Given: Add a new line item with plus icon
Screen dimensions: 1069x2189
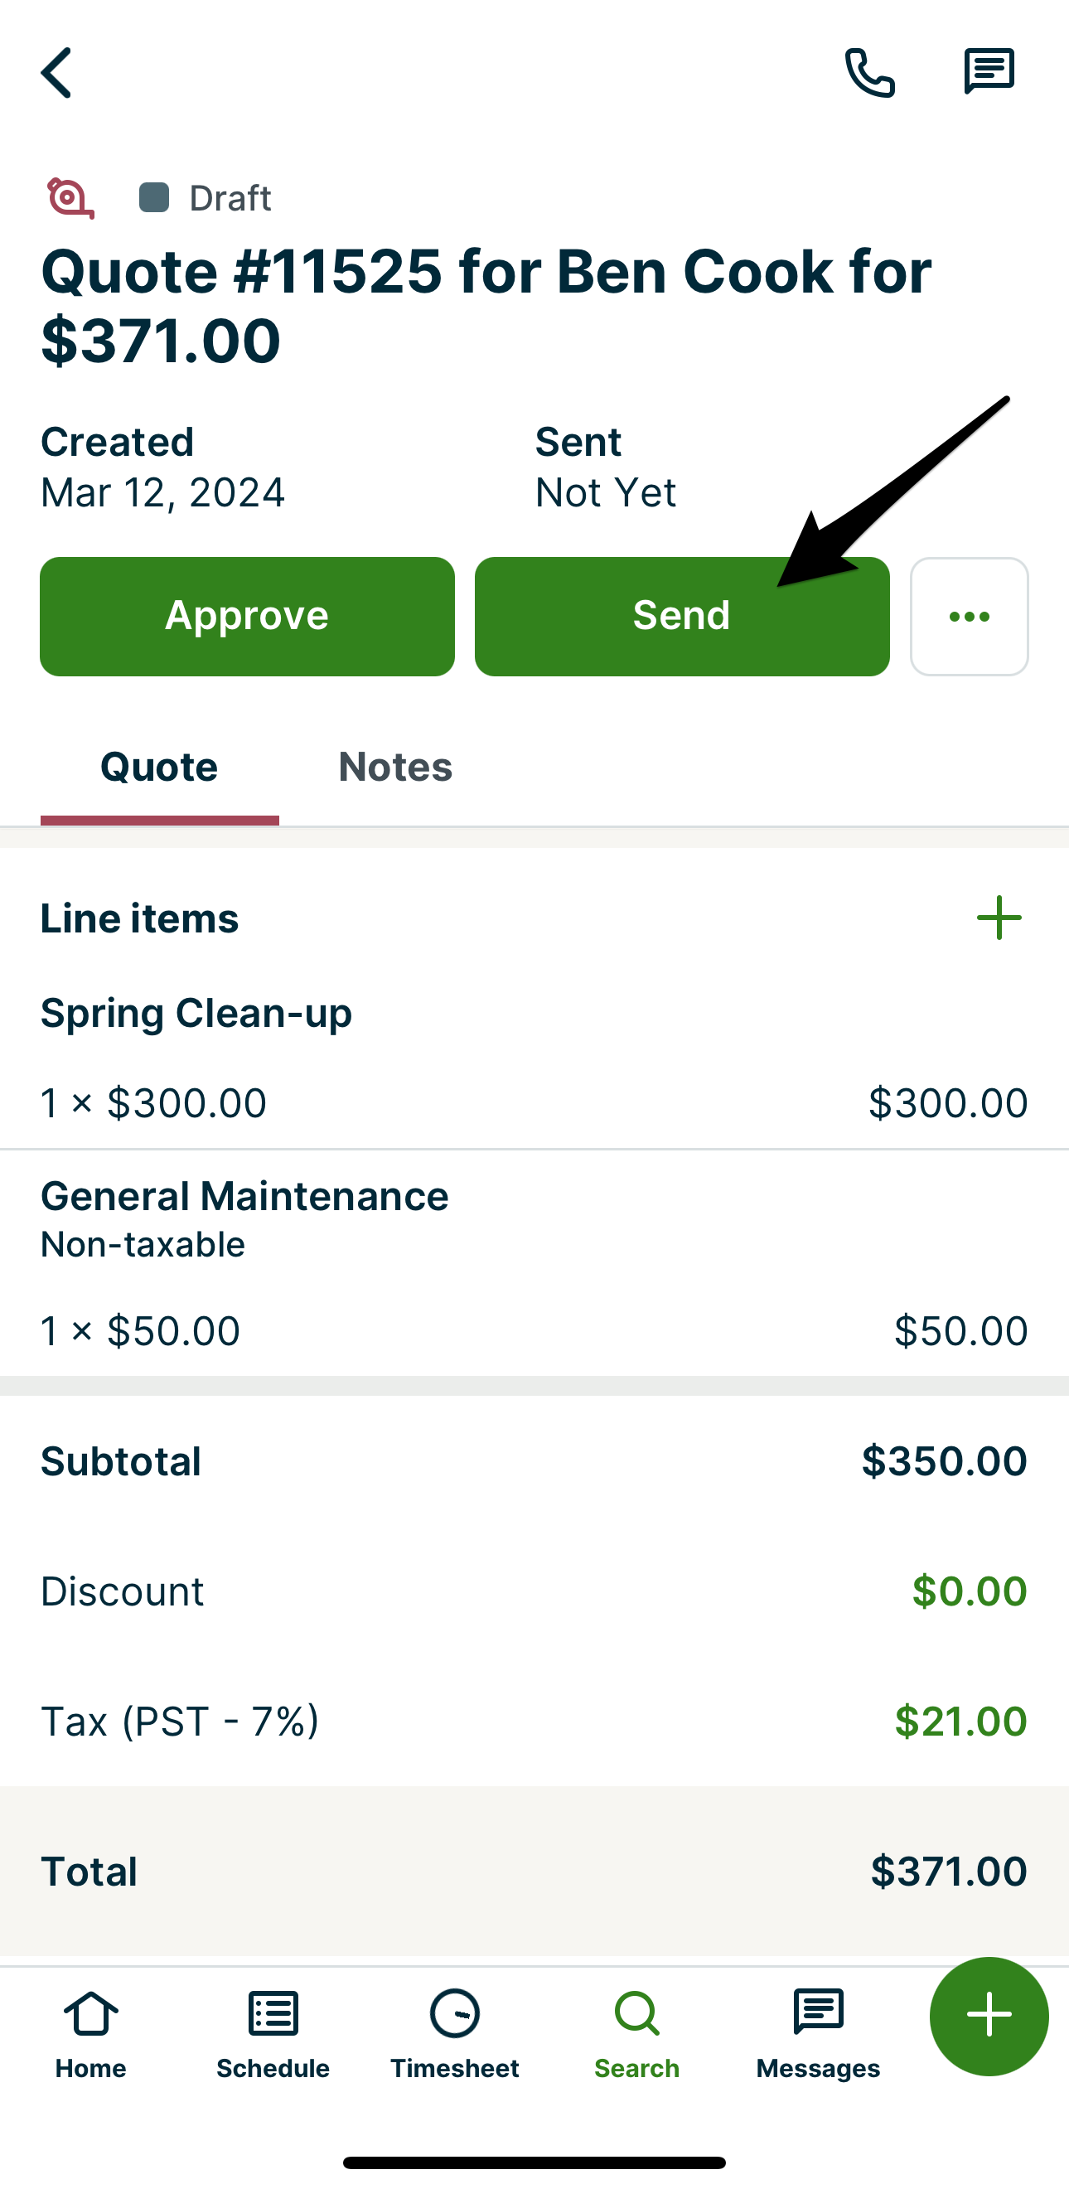Looking at the screenshot, I should click(999, 918).
